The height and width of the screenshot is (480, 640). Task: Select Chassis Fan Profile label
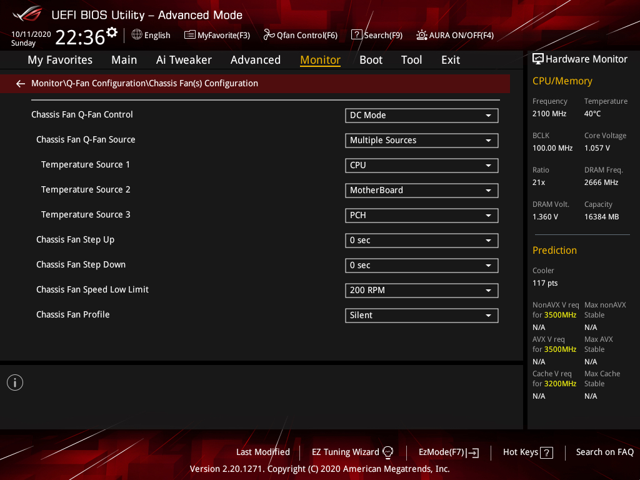pyautogui.click(x=72, y=315)
